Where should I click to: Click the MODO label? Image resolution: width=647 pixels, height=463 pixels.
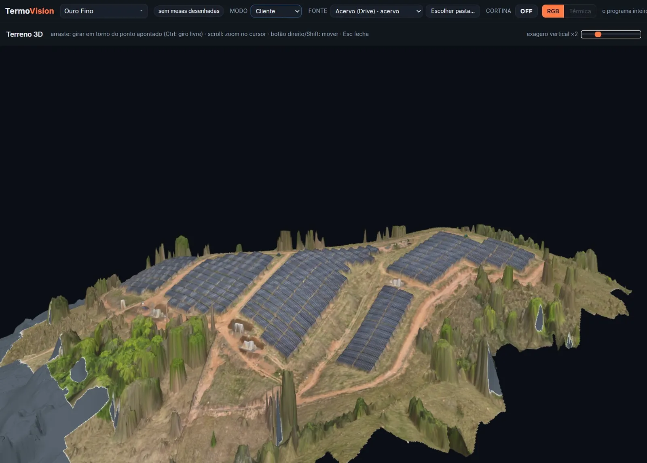click(x=239, y=11)
